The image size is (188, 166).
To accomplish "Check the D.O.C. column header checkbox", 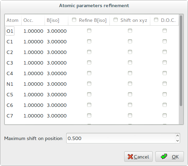I will click(x=156, y=20).
